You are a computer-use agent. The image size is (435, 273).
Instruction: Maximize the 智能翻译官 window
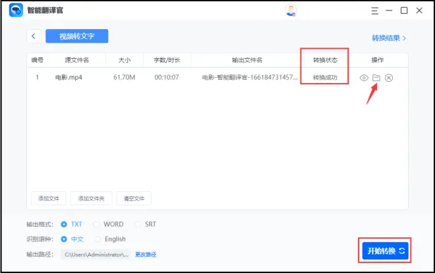pos(404,11)
